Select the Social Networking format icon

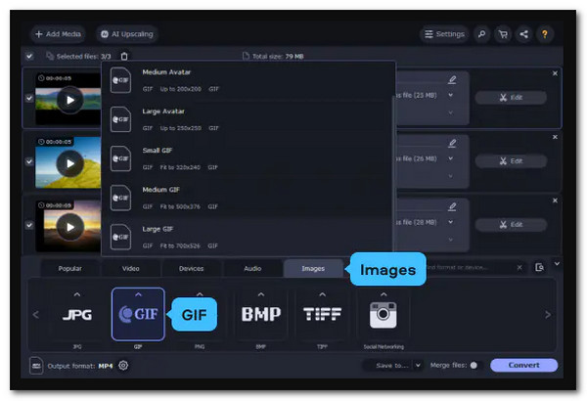[x=384, y=315]
